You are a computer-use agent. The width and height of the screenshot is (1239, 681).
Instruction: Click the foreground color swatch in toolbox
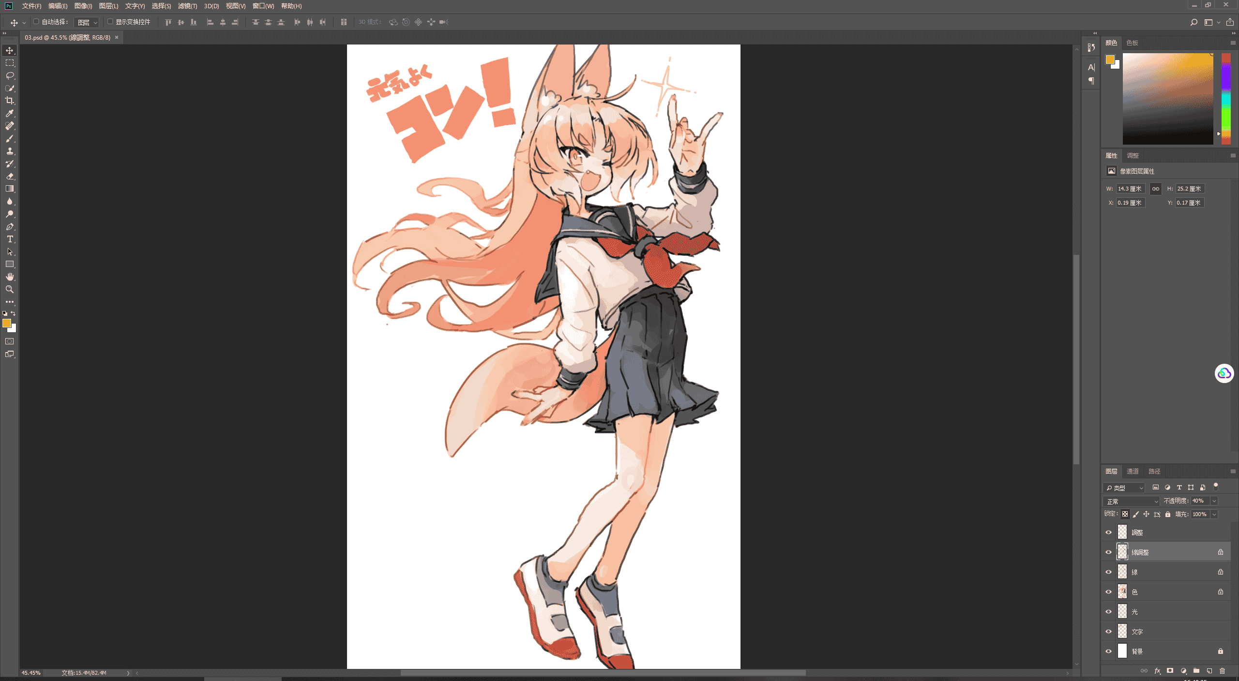tap(7, 323)
